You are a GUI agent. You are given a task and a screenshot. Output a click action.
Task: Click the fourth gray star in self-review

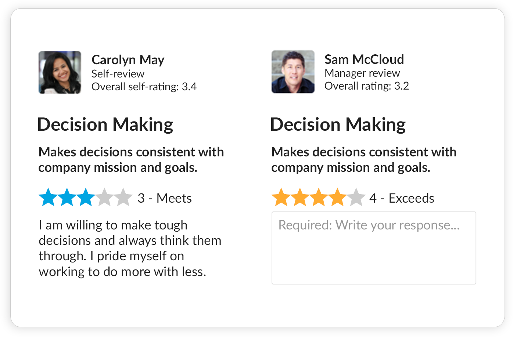105,198
